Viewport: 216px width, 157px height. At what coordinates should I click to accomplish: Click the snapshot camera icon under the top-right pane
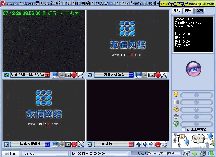(x=151, y=75)
